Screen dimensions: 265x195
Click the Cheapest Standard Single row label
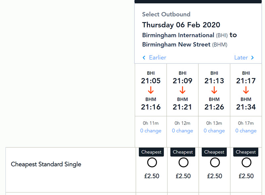tap(46, 164)
